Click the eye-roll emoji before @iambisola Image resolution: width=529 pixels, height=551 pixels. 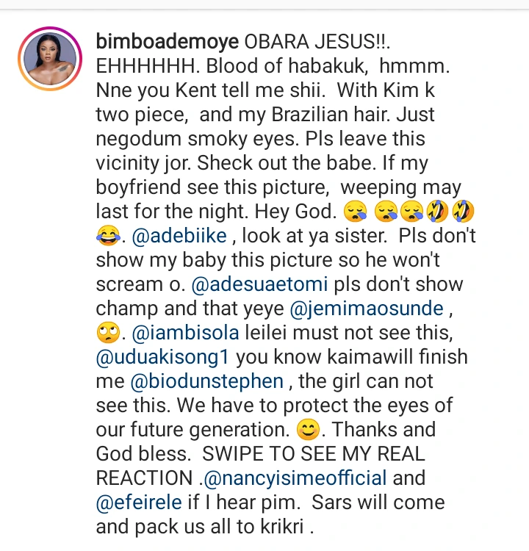tap(108, 333)
